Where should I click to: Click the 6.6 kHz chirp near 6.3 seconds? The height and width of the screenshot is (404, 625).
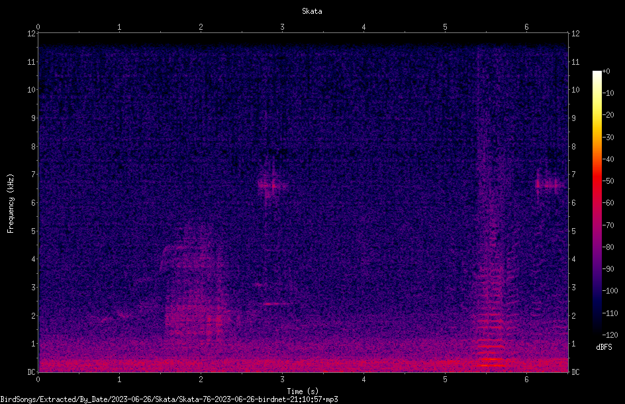pyautogui.click(x=550, y=184)
